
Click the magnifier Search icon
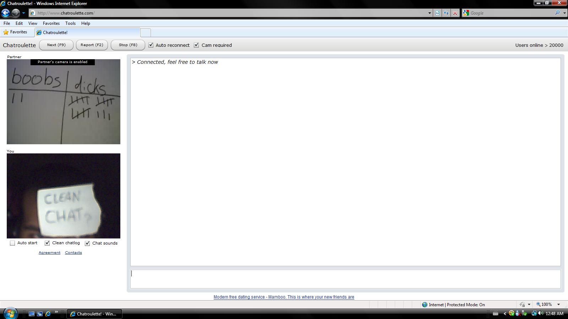[x=557, y=13]
